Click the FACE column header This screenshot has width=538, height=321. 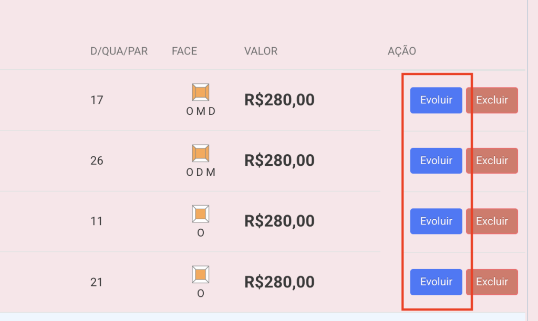184,51
